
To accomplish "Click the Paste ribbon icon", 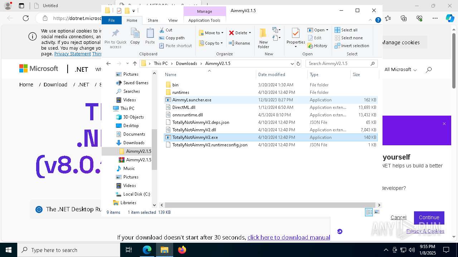I will coord(150,36).
